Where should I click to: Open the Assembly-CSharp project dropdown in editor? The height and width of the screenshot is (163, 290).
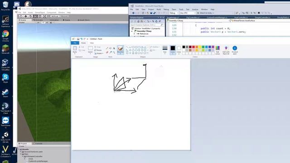pyautogui.click(x=198, y=21)
